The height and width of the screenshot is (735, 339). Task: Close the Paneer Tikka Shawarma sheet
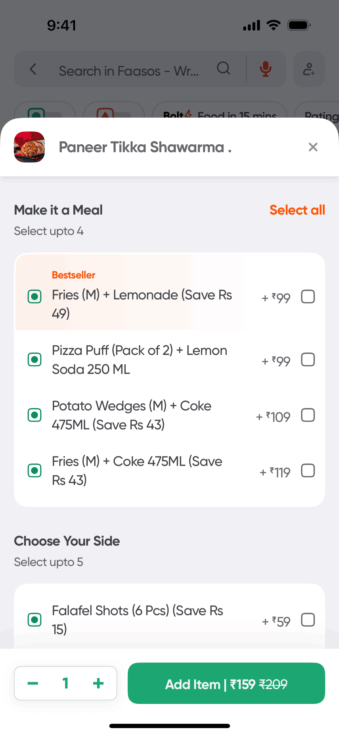[x=313, y=147]
